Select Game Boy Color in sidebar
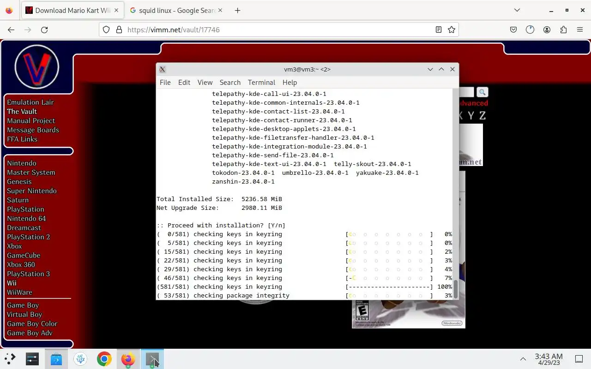Viewport: 591px width, 369px height. (x=32, y=324)
